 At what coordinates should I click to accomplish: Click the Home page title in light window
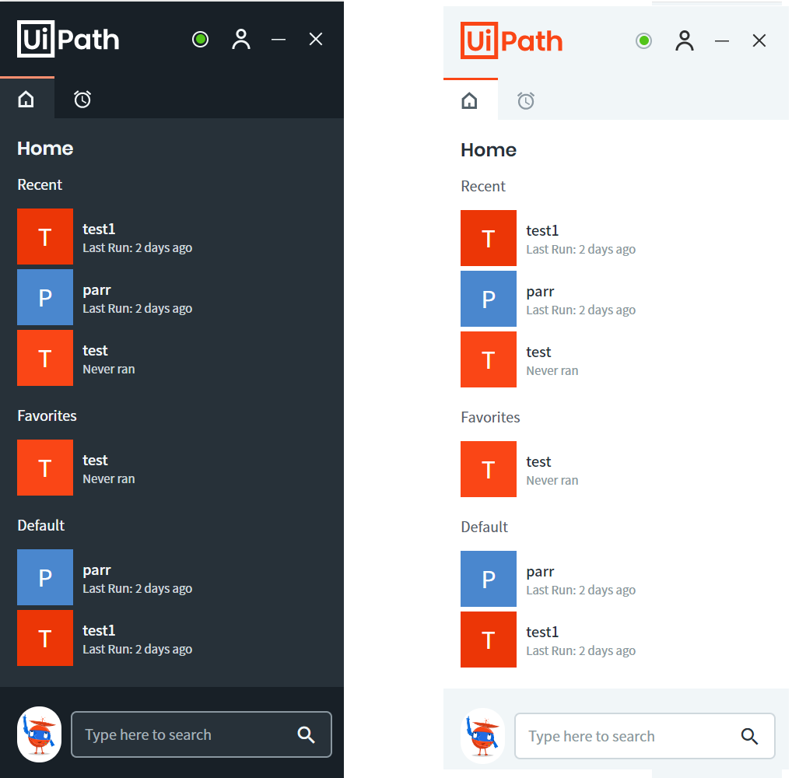point(489,150)
